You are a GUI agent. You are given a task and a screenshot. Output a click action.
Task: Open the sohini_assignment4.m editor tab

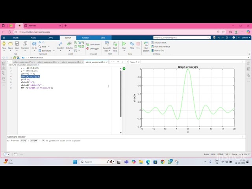click(x=71, y=62)
